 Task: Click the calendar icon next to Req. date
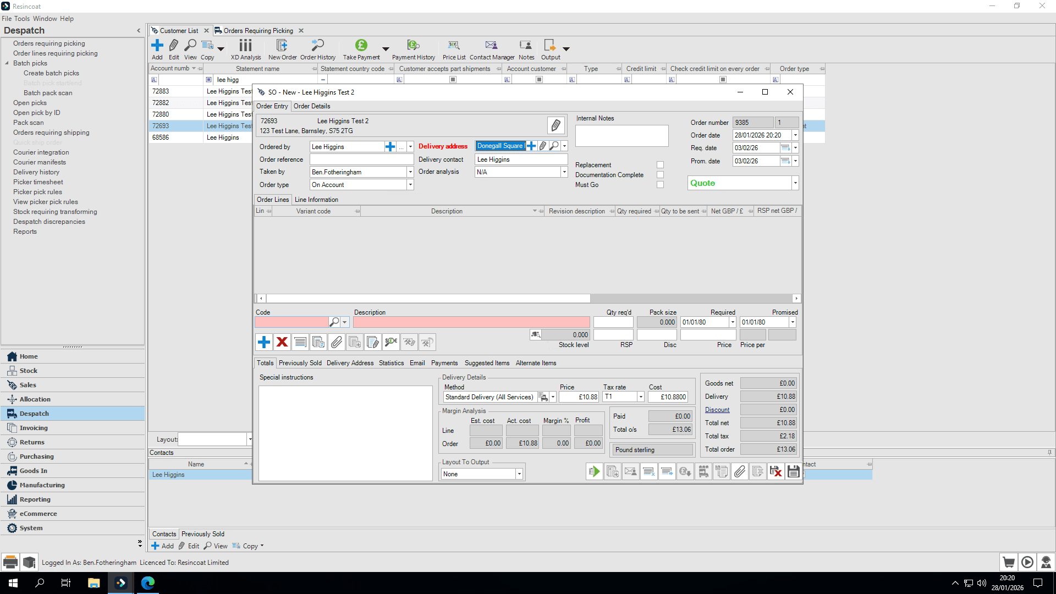[x=785, y=148]
